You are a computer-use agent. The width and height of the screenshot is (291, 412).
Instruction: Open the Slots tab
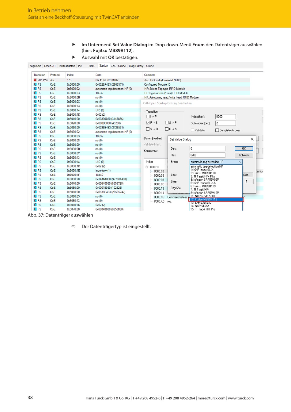pos(92,66)
